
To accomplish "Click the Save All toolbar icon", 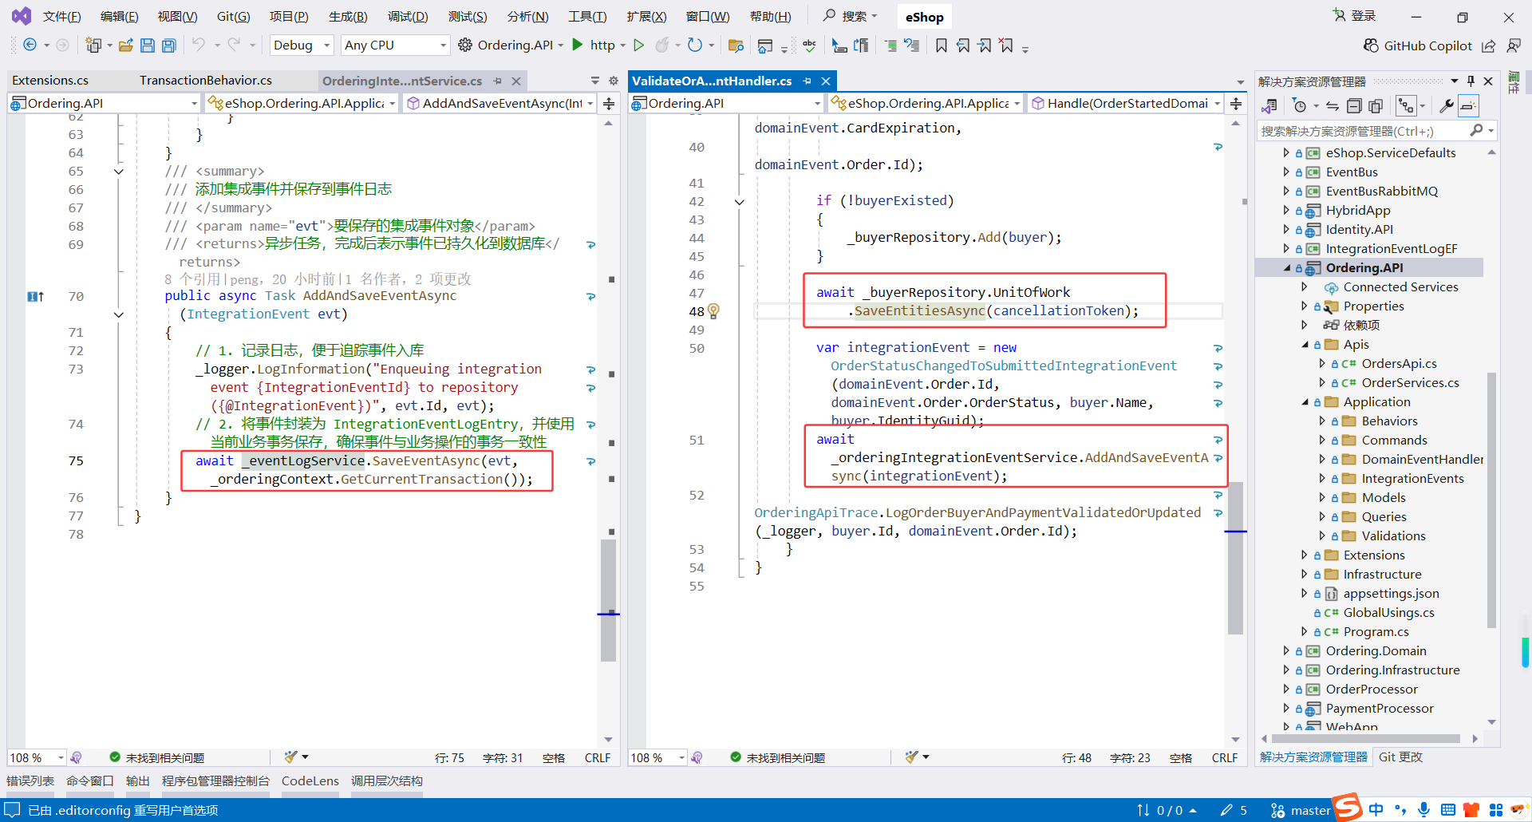I will coord(168,45).
